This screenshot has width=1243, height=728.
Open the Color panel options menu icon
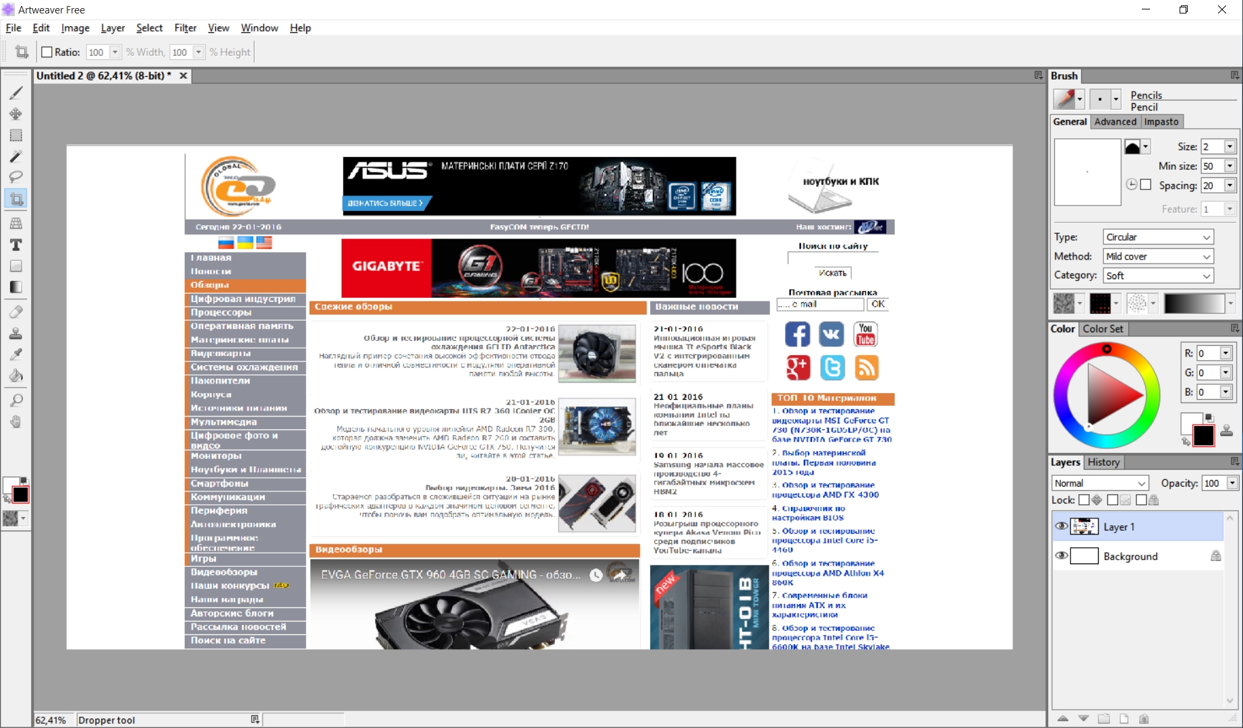pos(1234,328)
